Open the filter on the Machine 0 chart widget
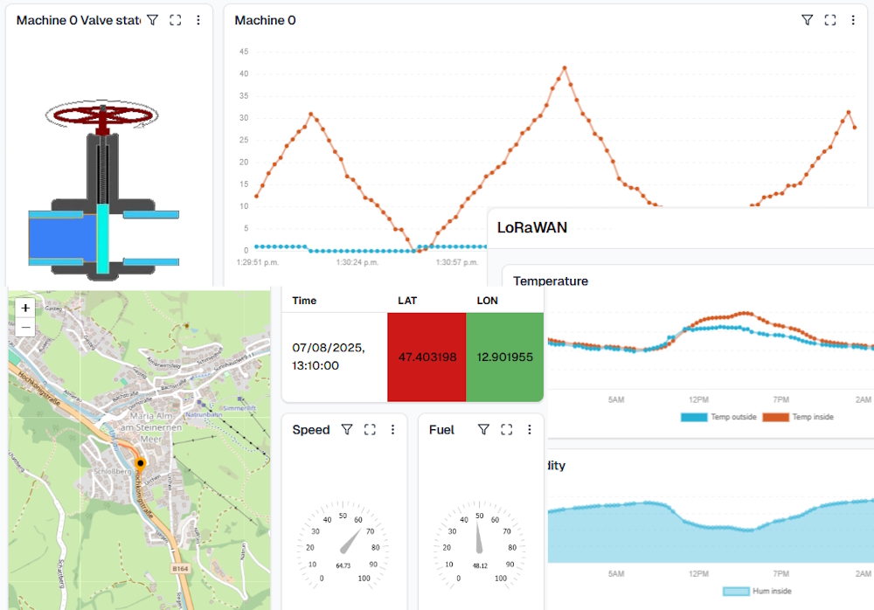Image resolution: width=874 pixels, height=610 pixels. click(x=808, y=19)
